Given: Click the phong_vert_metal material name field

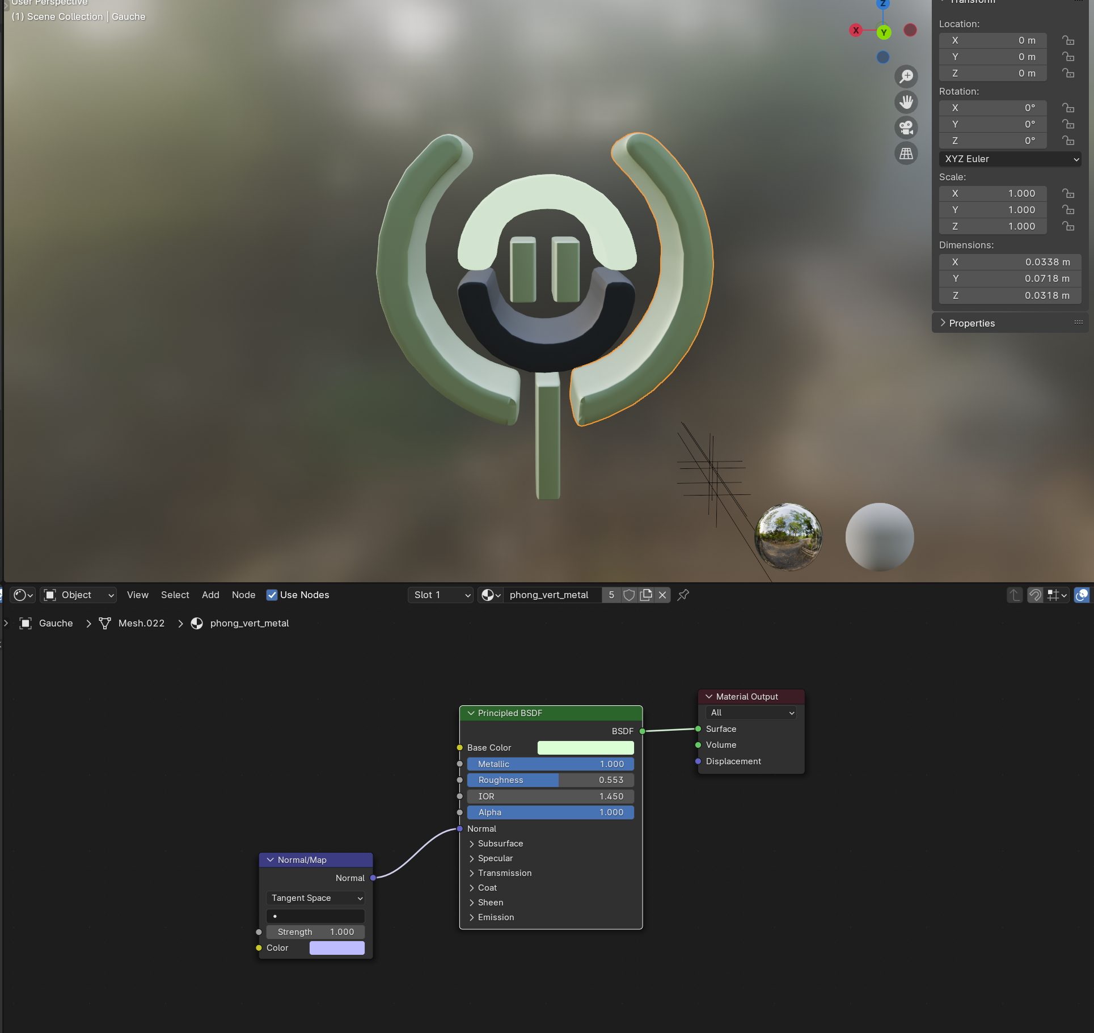Looking at the screenshot, I should click(552, 595).
